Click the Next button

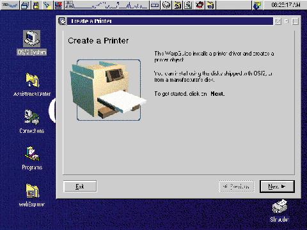click(x=277, y=187)
